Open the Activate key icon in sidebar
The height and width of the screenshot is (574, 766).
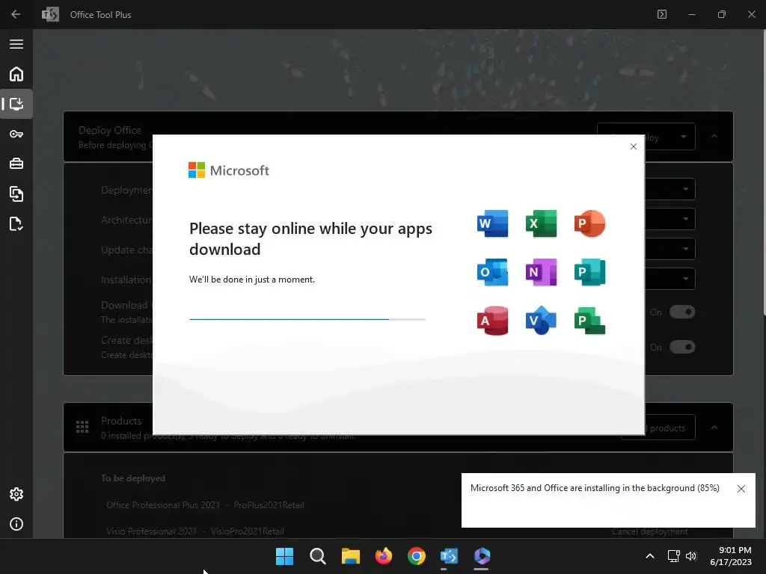16,135
